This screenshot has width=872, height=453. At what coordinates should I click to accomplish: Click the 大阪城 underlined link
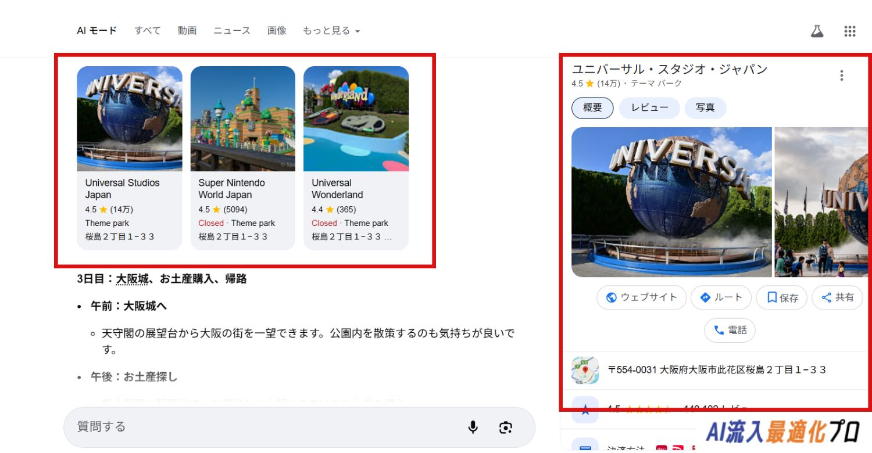[x=132, y=279]
